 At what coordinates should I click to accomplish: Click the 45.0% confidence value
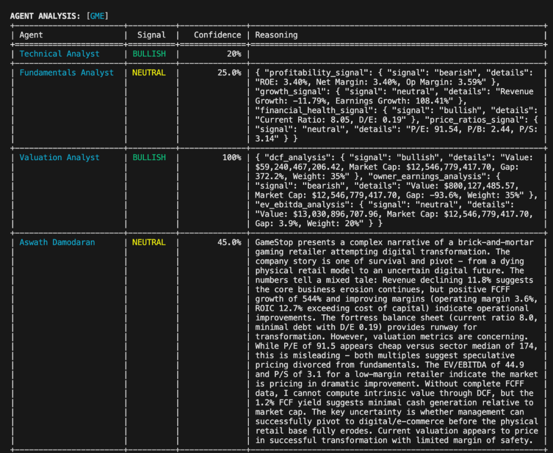[229, 243]
